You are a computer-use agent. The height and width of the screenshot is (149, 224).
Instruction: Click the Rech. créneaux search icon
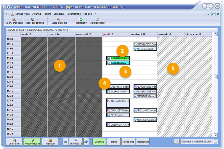tap(14, 20)
